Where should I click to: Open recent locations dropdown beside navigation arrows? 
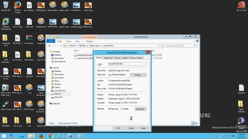(58, 46)
